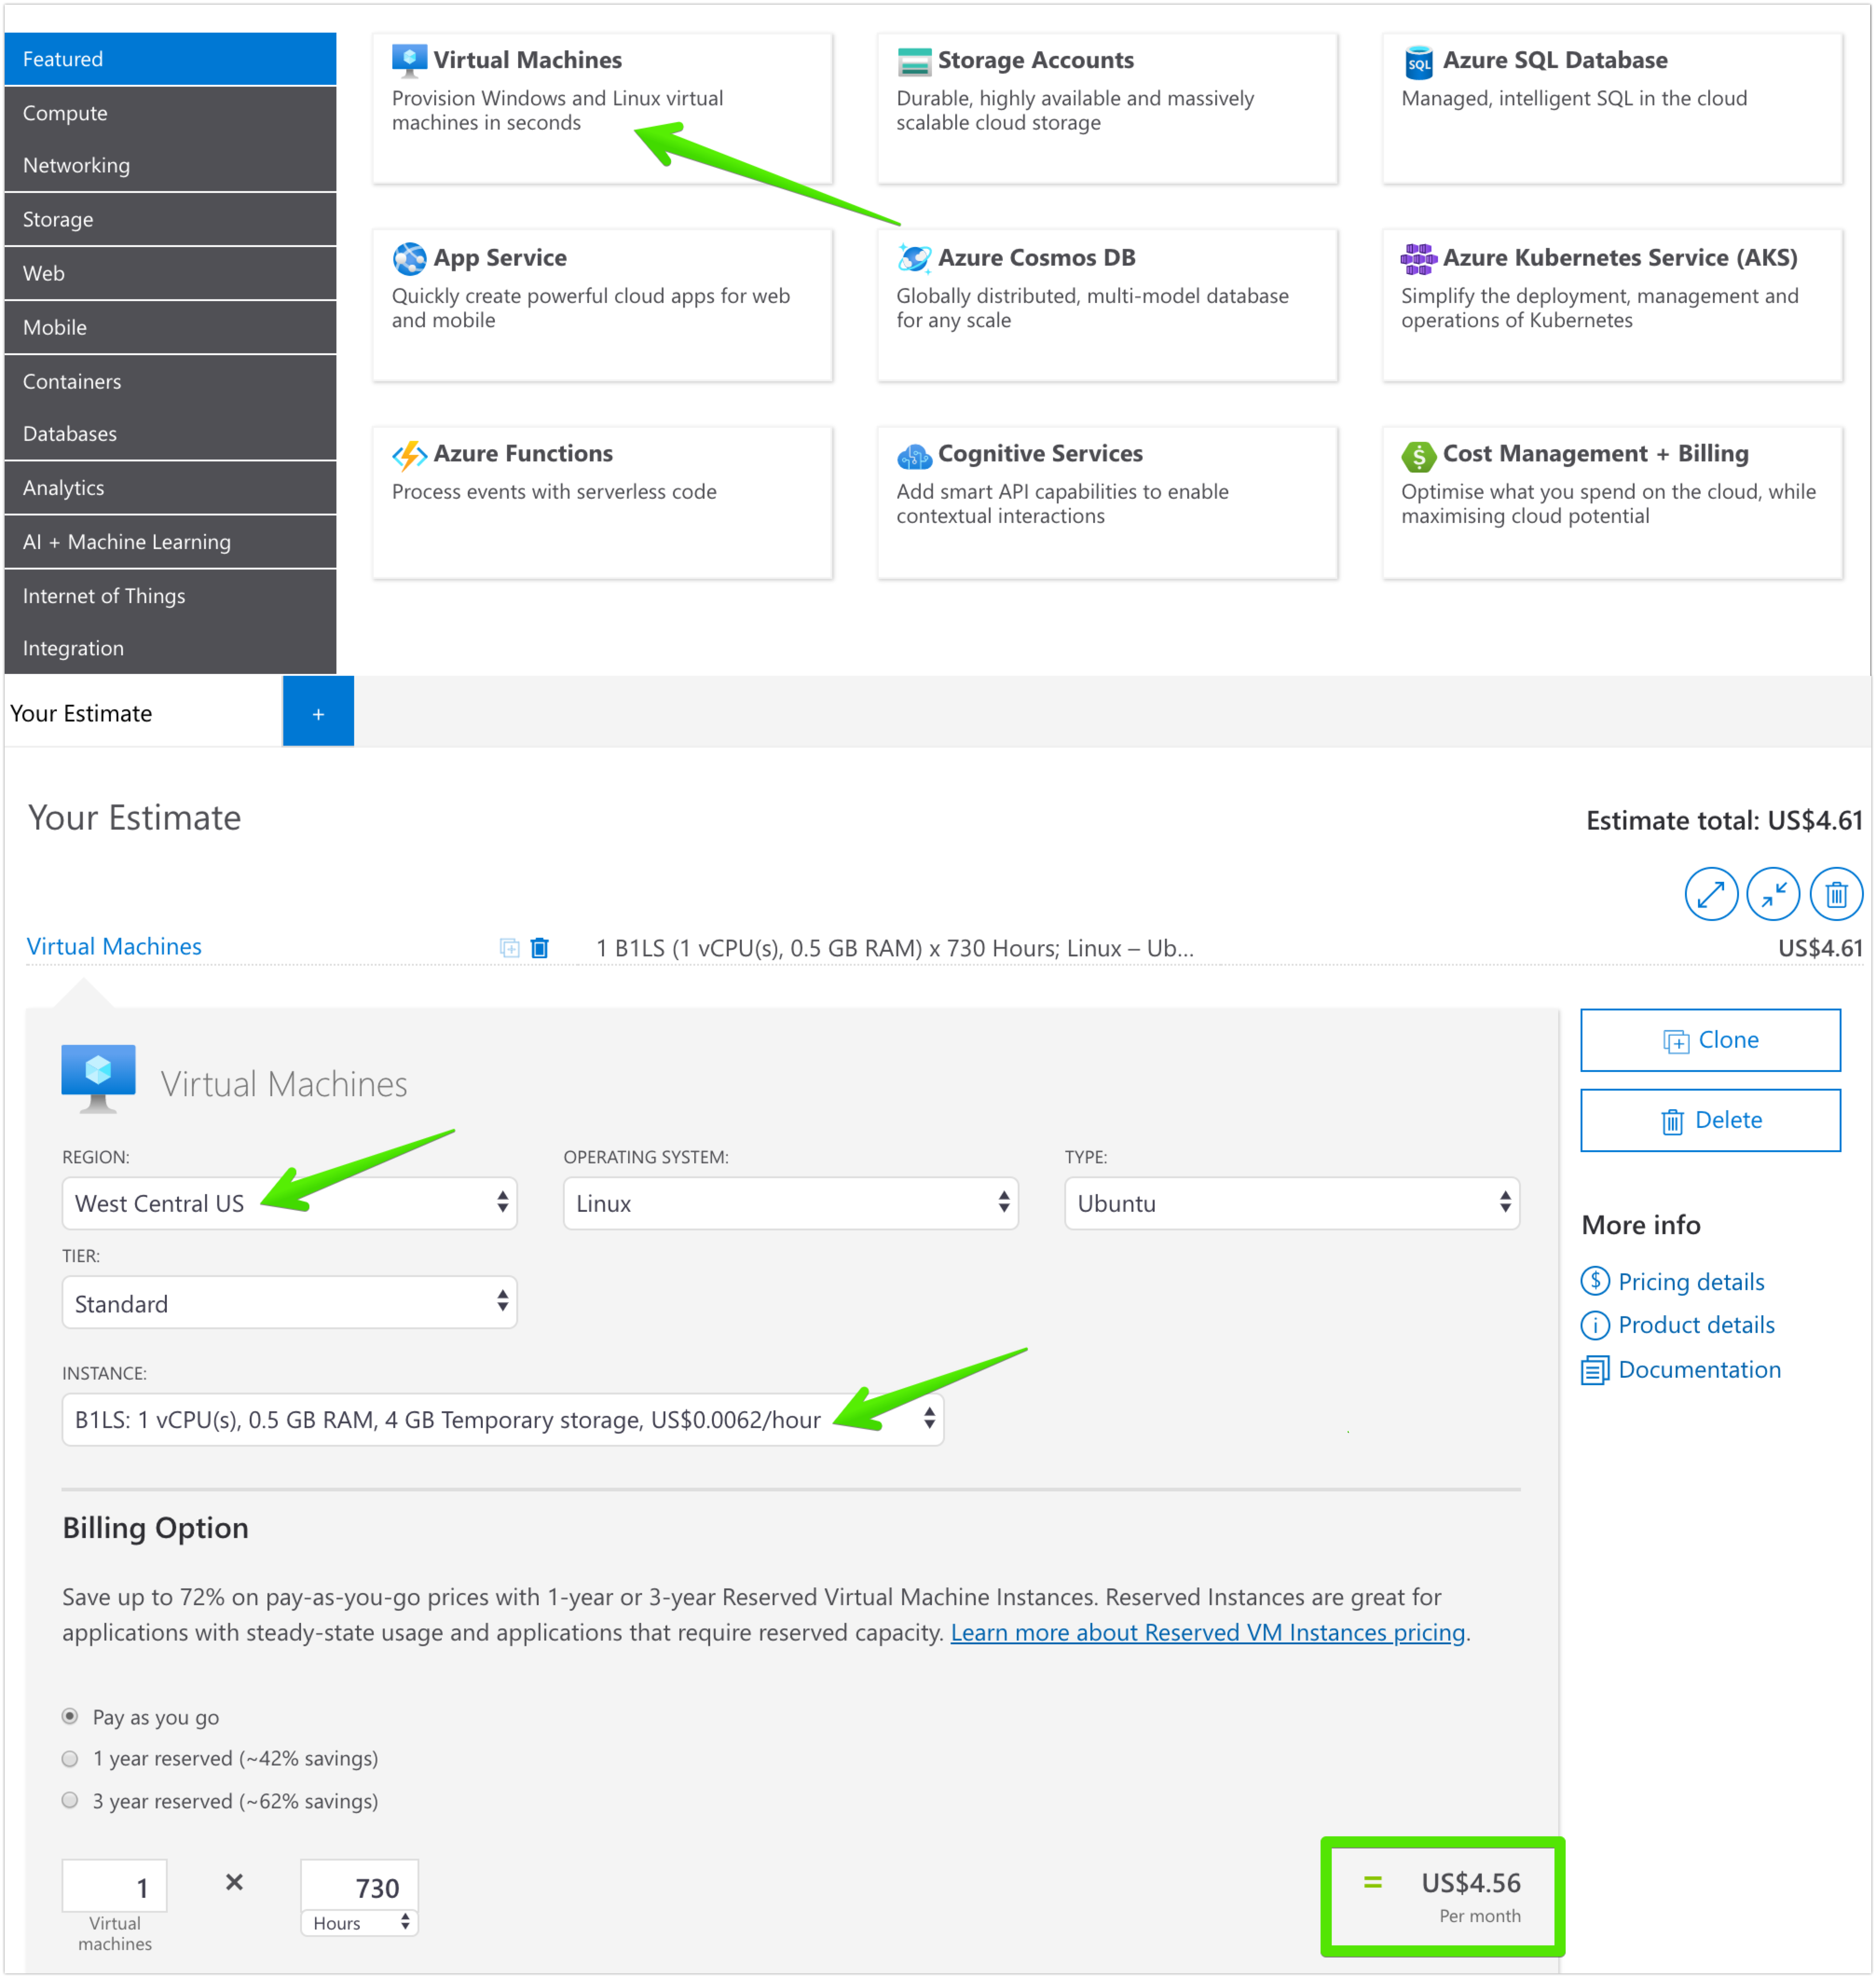Select the Web category
1876x1978 pixels.
pyautogui.click(x=170, y=273)
